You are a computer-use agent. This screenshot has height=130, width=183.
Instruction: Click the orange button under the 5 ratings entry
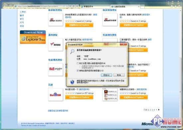point(138,50)
